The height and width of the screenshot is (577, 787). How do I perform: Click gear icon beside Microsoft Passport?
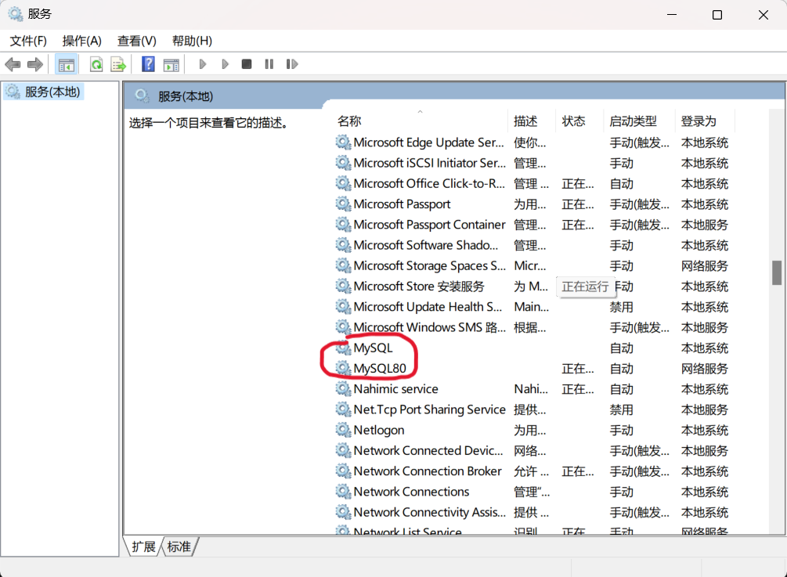[x=343, y=204]
